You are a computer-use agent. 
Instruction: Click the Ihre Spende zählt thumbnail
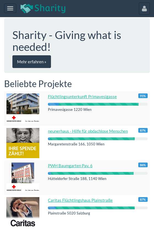click(23, 143)
